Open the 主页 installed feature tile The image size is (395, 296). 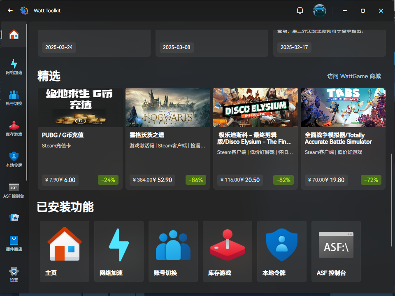pyautogui.click(x=65, y=252)
